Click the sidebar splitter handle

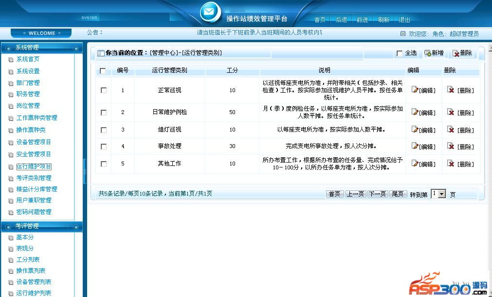coord(85,171)
